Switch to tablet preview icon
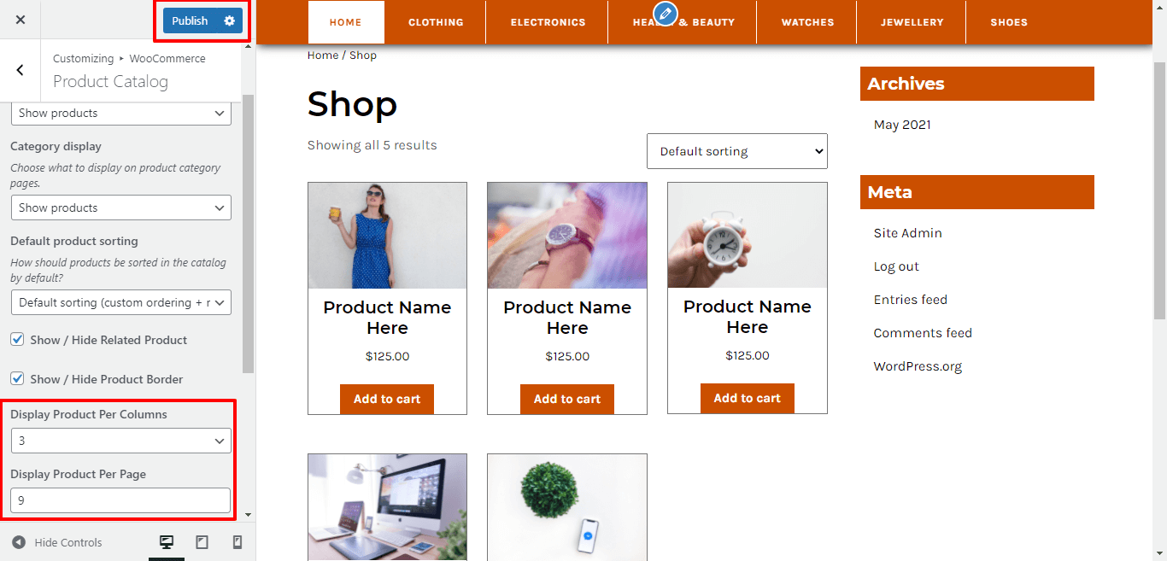Viewport: 1167px width, 561px height. (202, 542)
